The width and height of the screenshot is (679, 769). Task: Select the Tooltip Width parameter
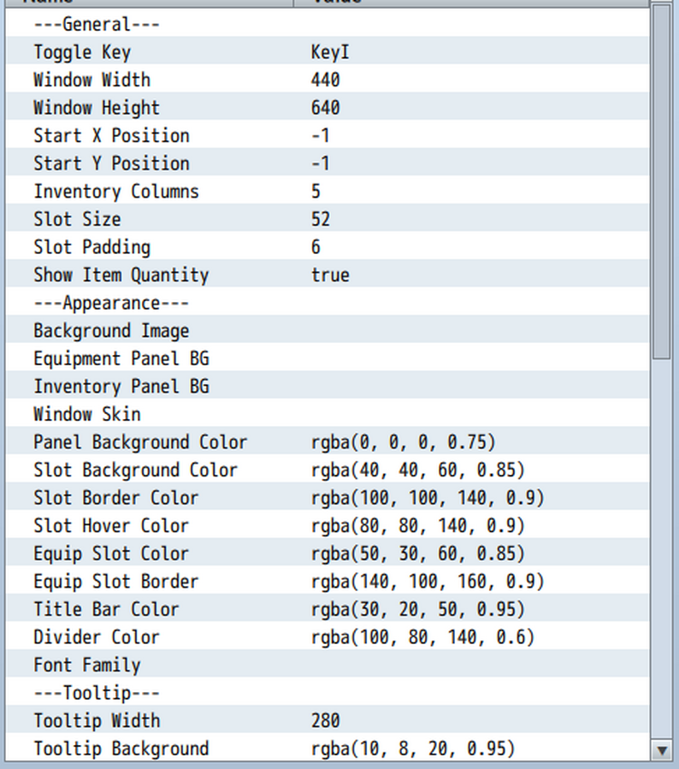click(328, 721)
